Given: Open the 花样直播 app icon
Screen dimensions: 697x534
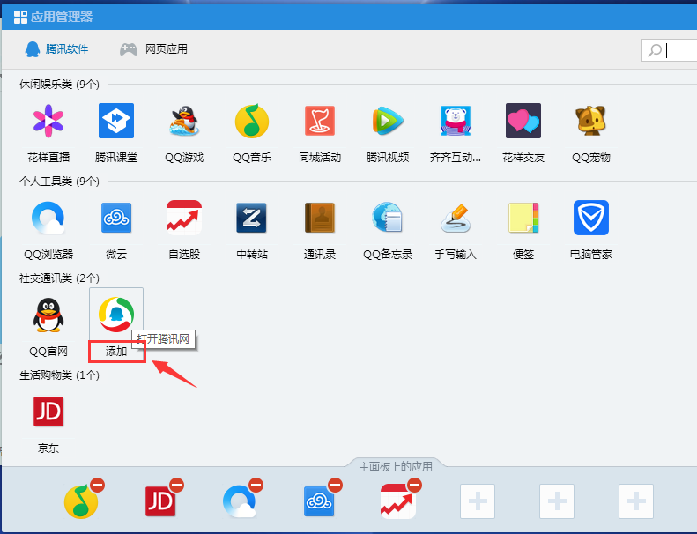Looking at the screenshot, I should pos(48,121).
